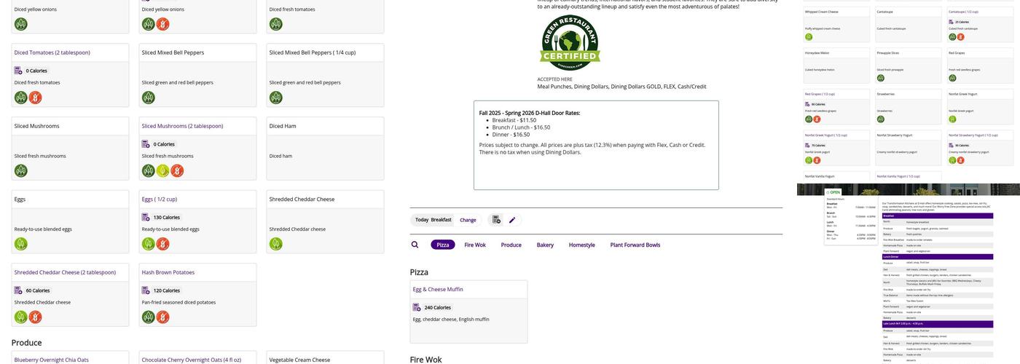Click vegetarian icon on Shredded Cheddar Cheese (2 tablespoon)
Screen dimensions: 1020x364
click(x=21, y=317)
